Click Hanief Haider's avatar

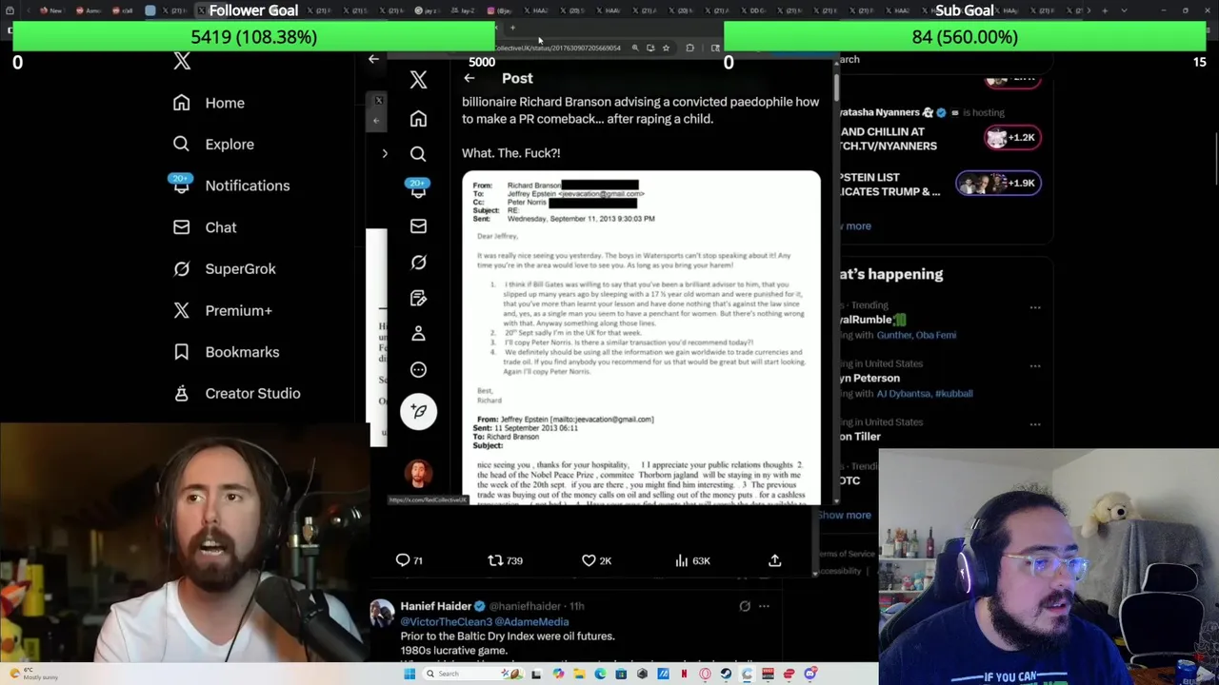382,613
